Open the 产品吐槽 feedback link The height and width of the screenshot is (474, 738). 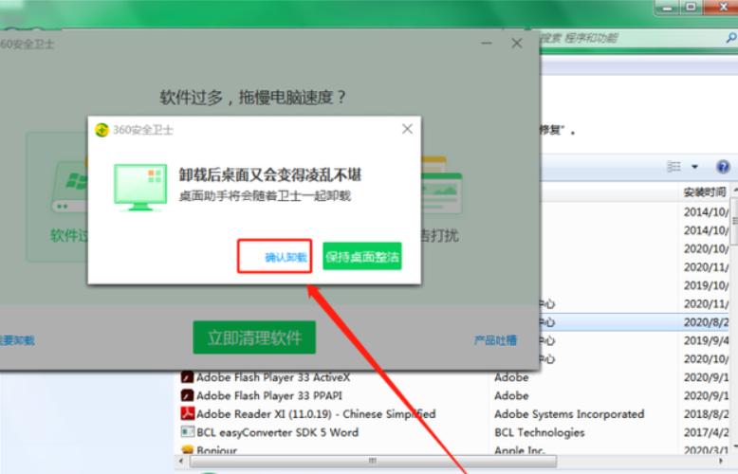coord(495,340)
